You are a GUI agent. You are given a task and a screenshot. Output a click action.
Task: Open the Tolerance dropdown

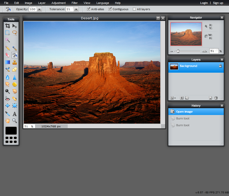click(x=76, y=9)
